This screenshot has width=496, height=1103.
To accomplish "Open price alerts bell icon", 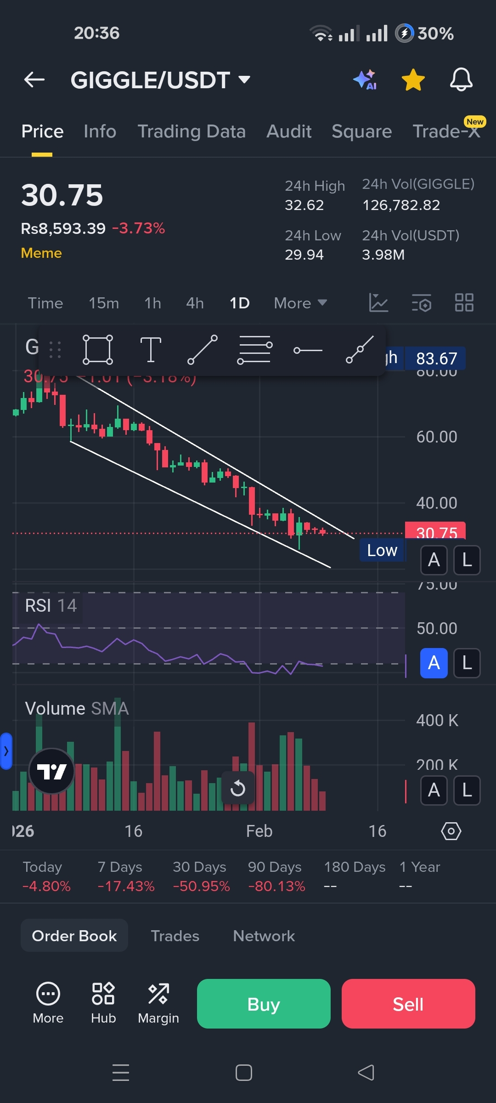I will click(x=461, y=80).
